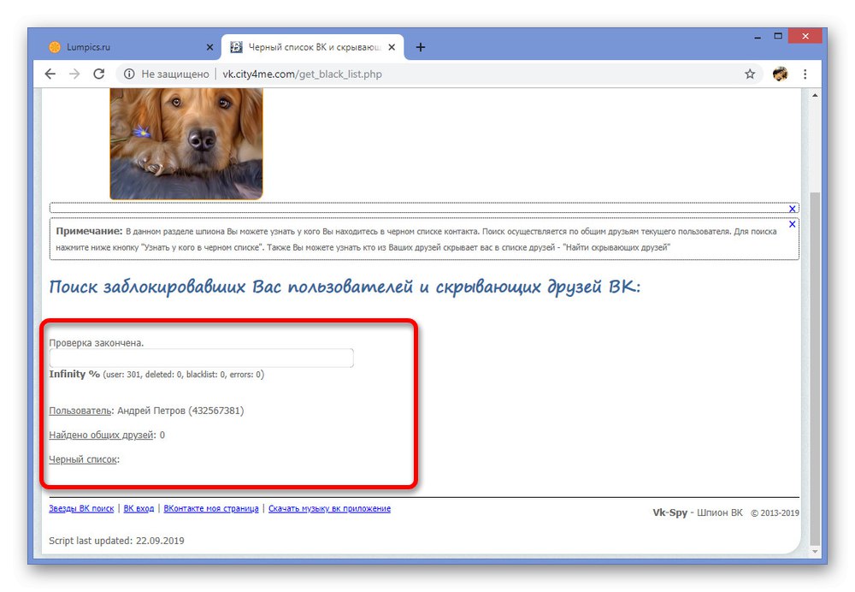Open the 'Звезды ВК поиск' link
This screenshot has height=592, width=855.
coord(81,508)
